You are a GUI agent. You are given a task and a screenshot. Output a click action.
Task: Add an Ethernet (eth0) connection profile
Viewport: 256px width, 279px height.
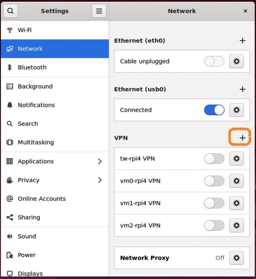(242, 41)
